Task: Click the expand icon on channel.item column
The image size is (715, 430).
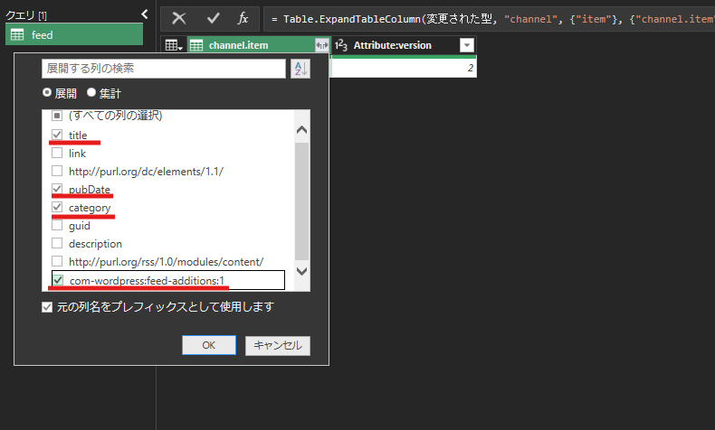Action: [320, 45]
